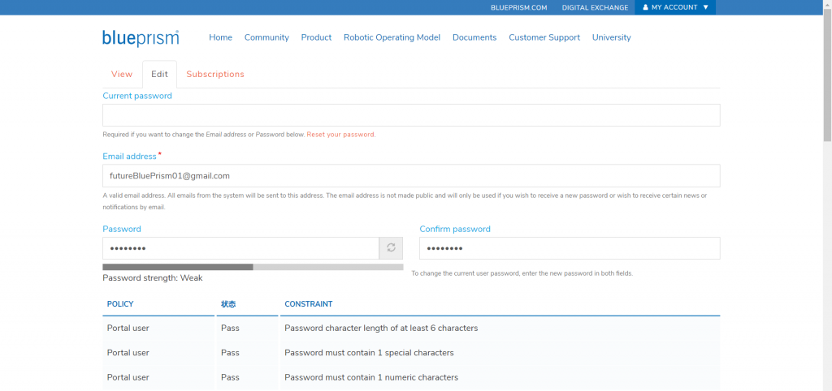Click the Blue Prism logo

[141, 37]
